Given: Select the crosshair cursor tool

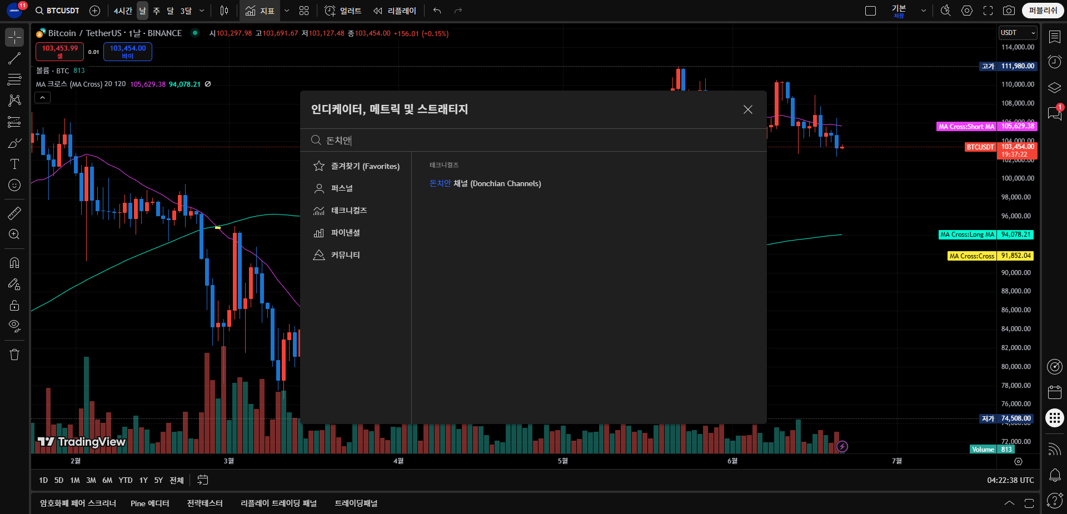Looking at the screenshot, I should point(14,37).
